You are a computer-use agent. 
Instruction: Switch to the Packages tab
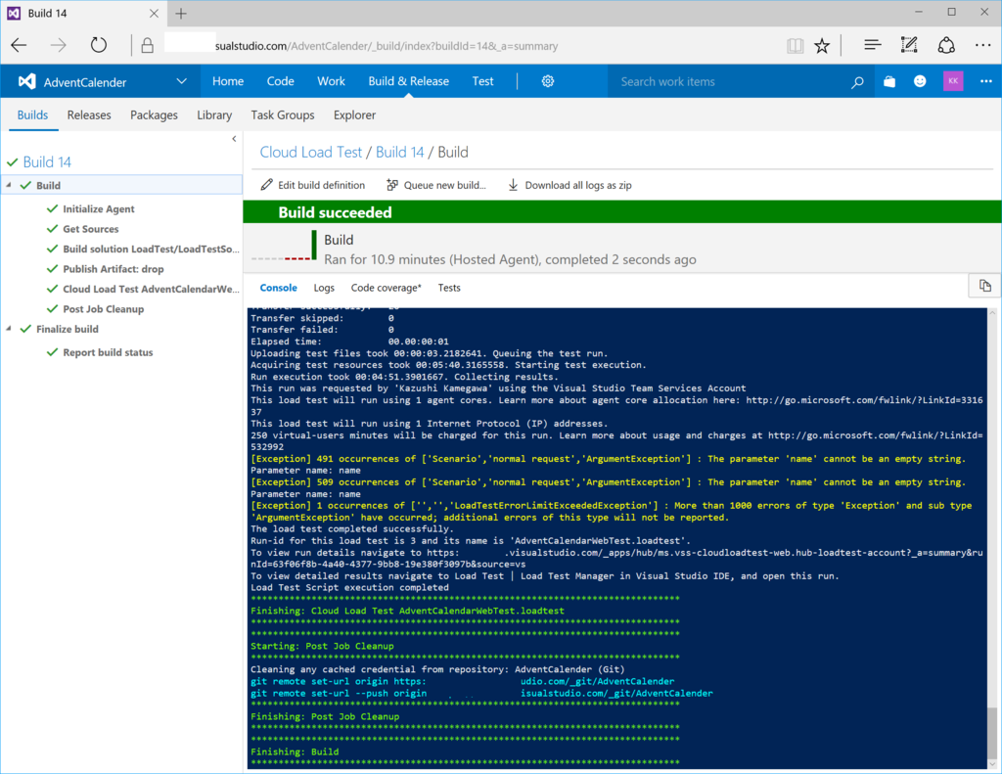tap(154, 115)
